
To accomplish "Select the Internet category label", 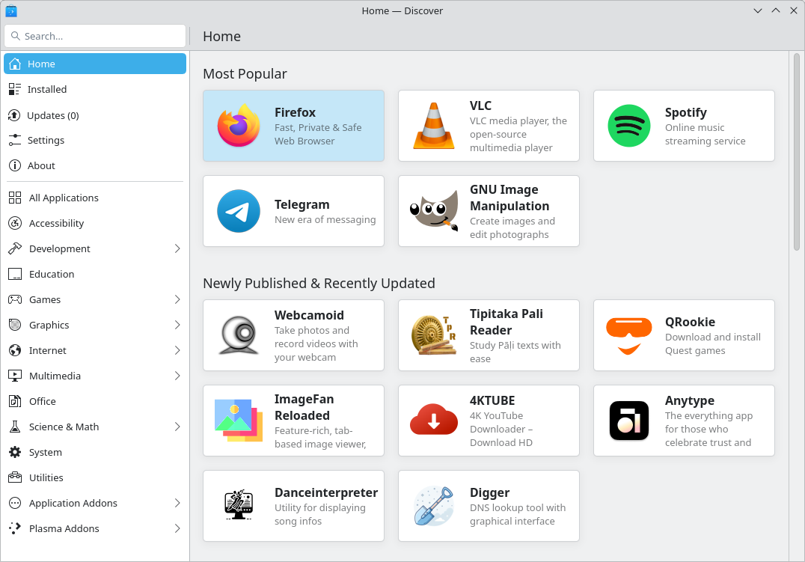I will coord(48,350).
